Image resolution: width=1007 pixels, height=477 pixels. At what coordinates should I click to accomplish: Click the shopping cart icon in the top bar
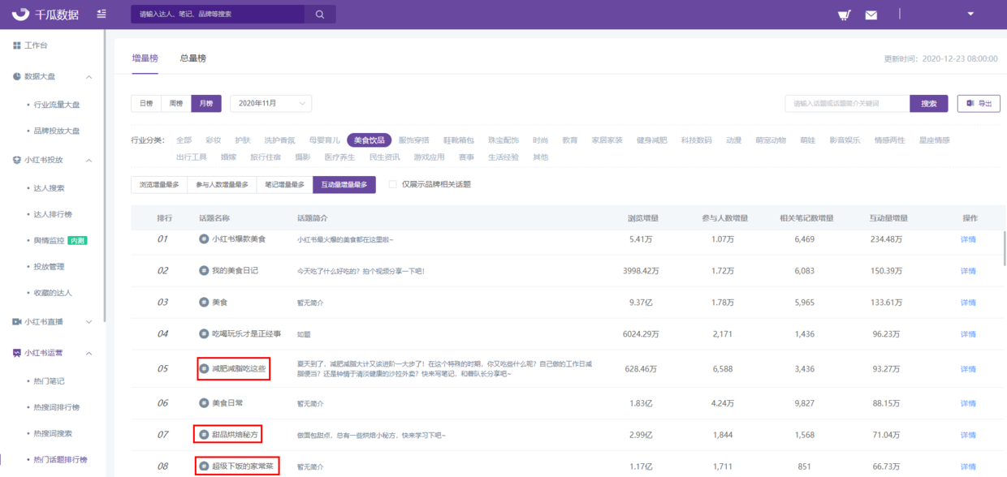point(845,15)
